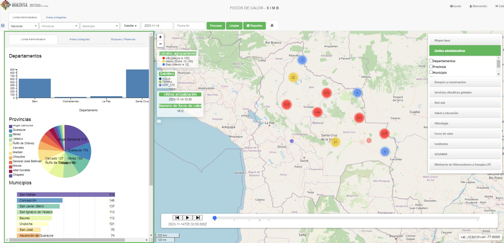Click the Limpiar button
The height and width of the screenshot is (243, 504).
(234, 26)
